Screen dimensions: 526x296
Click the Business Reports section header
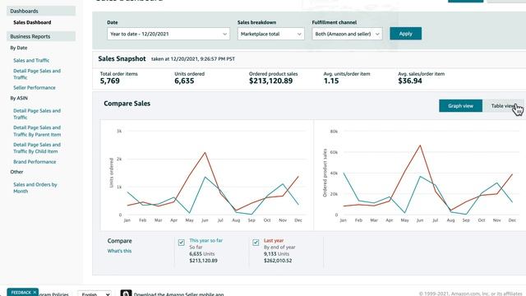click(41, 36)
